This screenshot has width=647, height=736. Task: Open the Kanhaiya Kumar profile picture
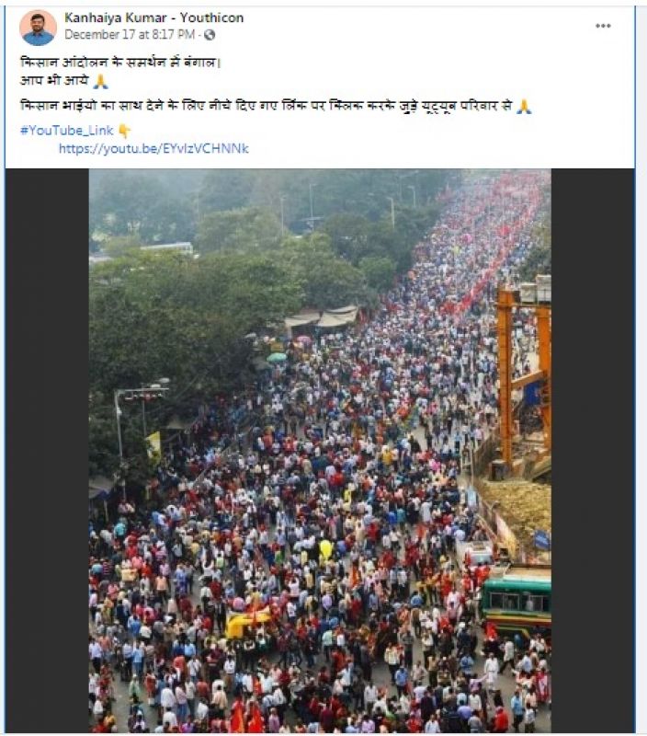point(38,28)
